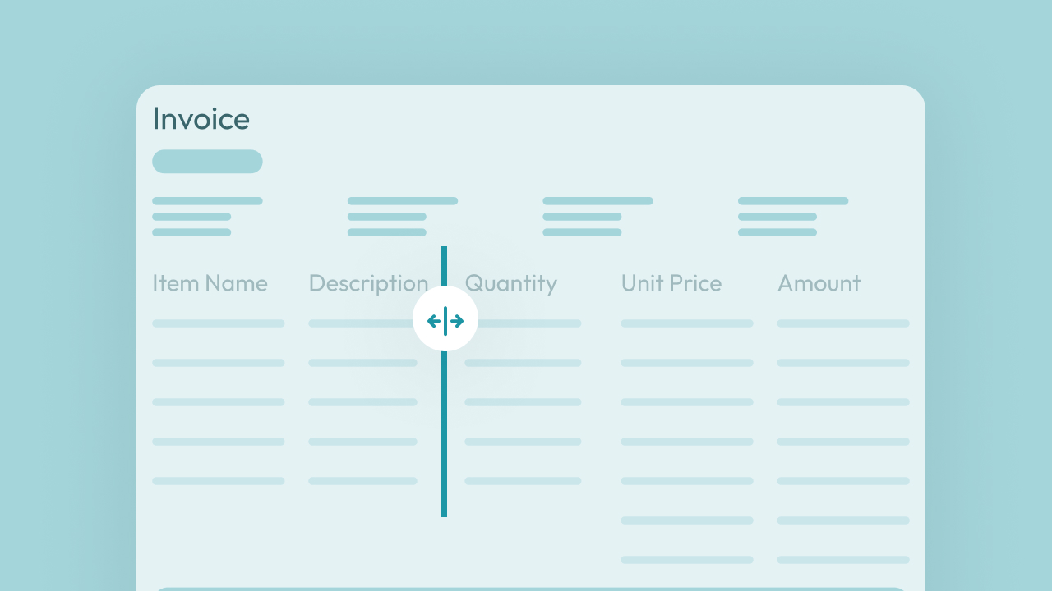The height and width of the screenshot is (591, 1052).
Task: Click last row under Unit Price
Action: [x=687, y=560]
